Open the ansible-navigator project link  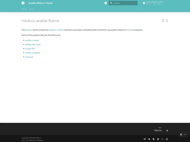(33, 53)
